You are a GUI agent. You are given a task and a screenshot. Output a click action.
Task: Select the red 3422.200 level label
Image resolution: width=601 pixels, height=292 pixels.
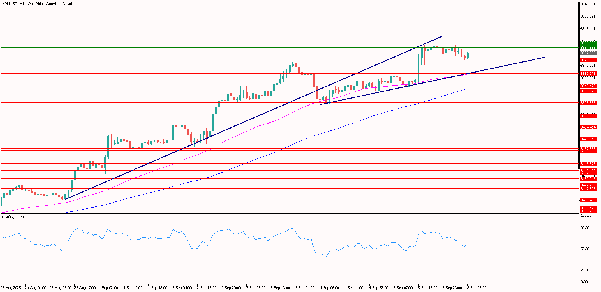point(588,185)
